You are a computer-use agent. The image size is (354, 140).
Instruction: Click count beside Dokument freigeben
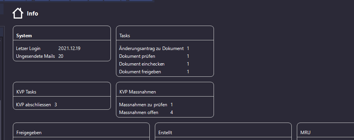[188, 72]
